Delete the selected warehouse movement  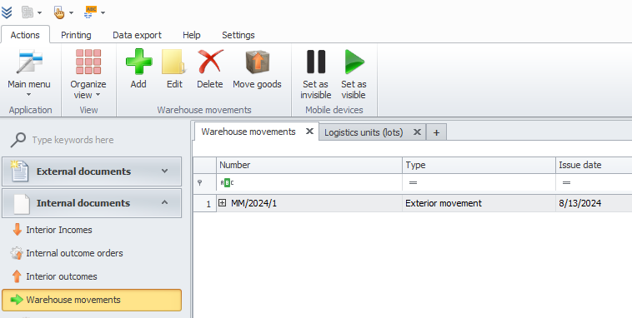pyautogui.click(x=210, y=68)
